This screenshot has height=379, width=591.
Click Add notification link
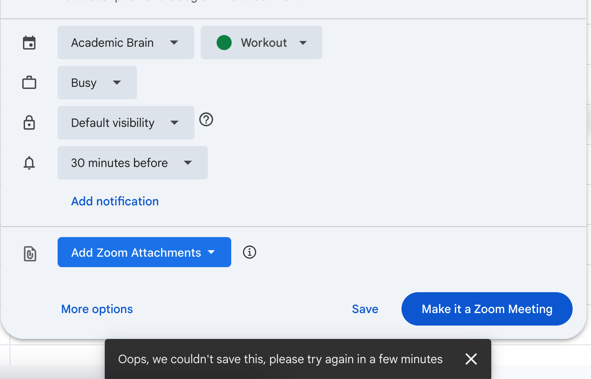pyautogui.click(x=115, y=201)
